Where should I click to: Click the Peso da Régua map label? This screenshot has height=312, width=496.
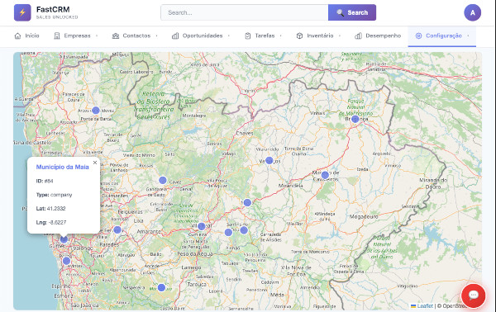(x=194, y=254)
